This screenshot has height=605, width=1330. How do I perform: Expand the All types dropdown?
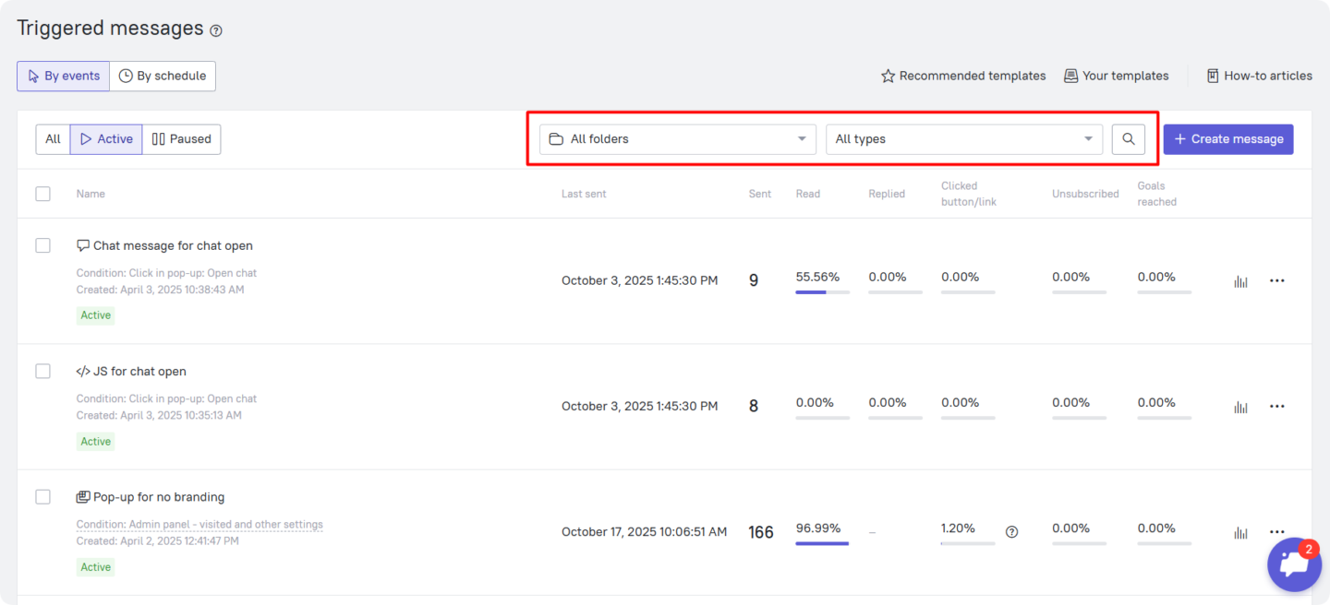tap(963, 139)
